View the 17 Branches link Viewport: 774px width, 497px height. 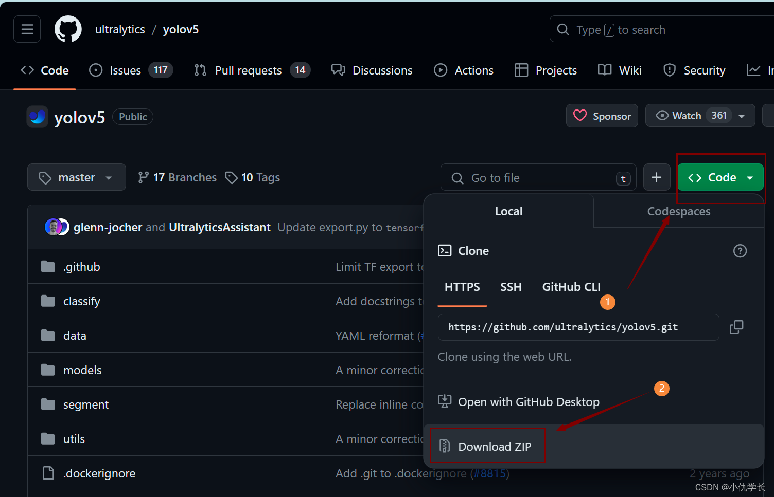click(178, 177)
